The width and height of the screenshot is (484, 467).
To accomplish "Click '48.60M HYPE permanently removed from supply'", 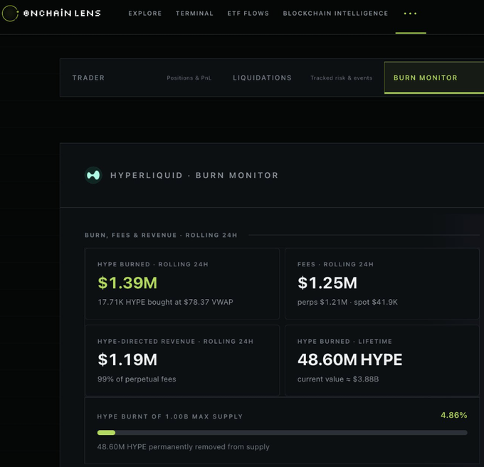I will [x=184, y=446].
